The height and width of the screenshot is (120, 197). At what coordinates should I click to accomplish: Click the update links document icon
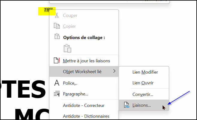57,60
